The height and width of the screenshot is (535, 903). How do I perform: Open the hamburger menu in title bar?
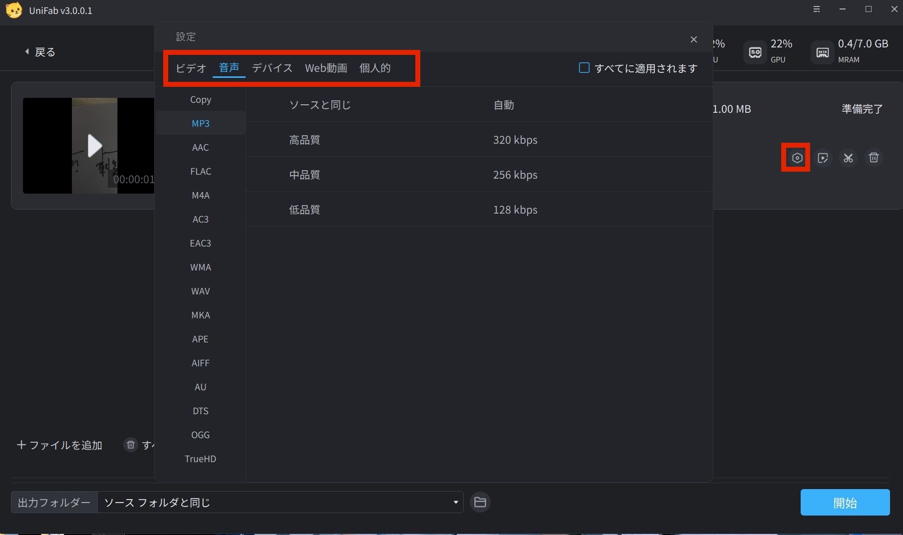(x=817, y=9)
